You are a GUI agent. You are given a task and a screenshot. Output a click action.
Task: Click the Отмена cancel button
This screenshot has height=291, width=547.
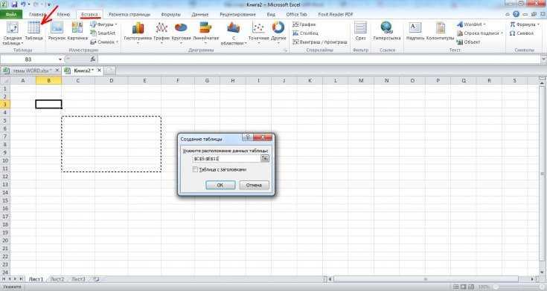[254, 185]
